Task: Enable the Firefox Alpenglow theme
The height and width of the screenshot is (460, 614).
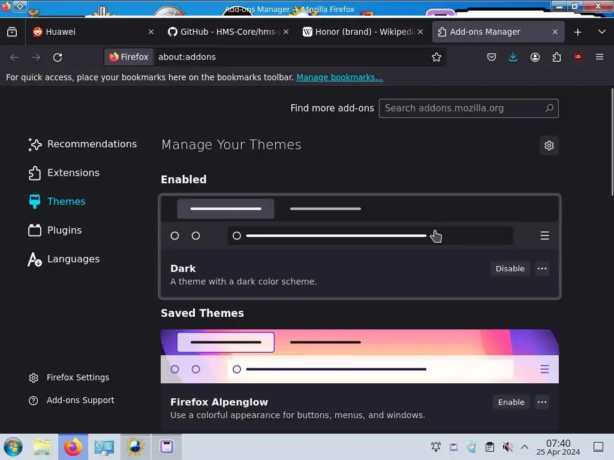Action: pos(511,402)
